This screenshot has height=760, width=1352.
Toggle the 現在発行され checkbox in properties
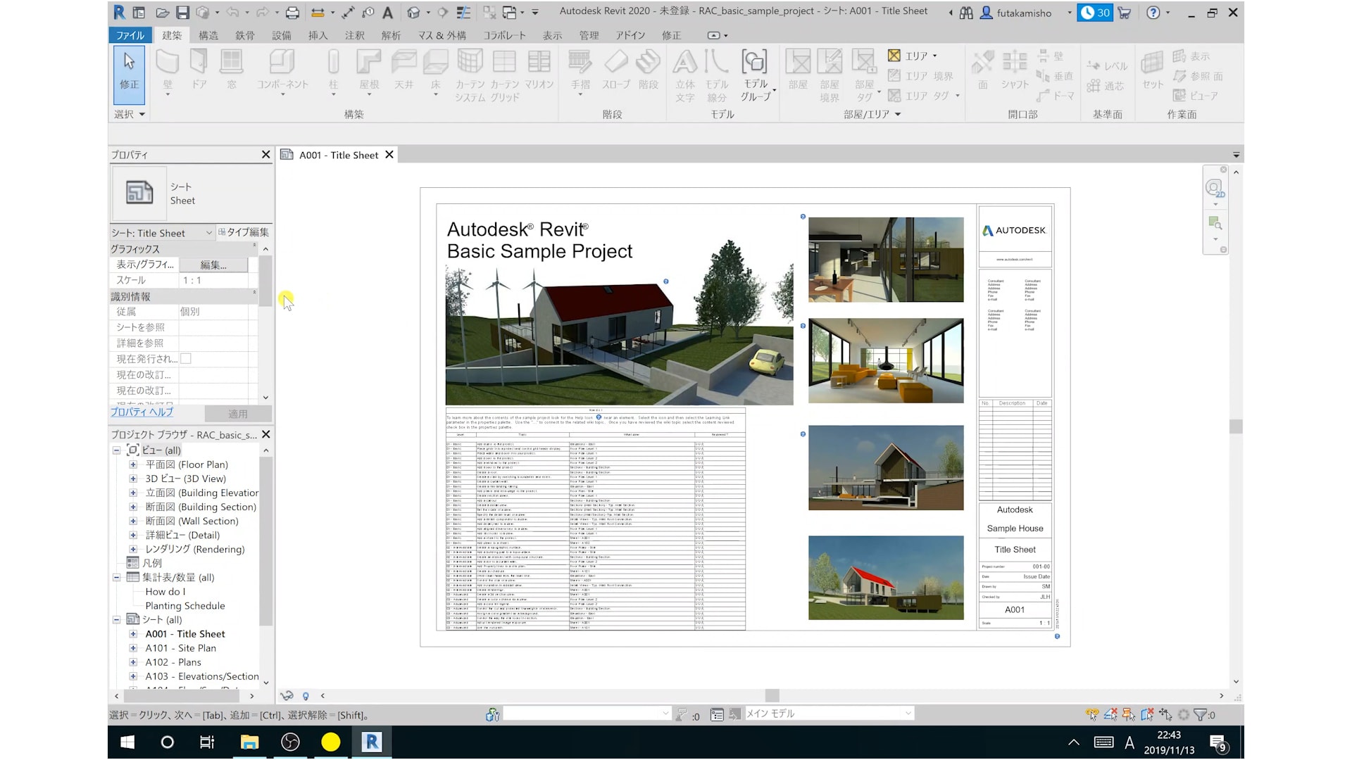click(186, 359)
